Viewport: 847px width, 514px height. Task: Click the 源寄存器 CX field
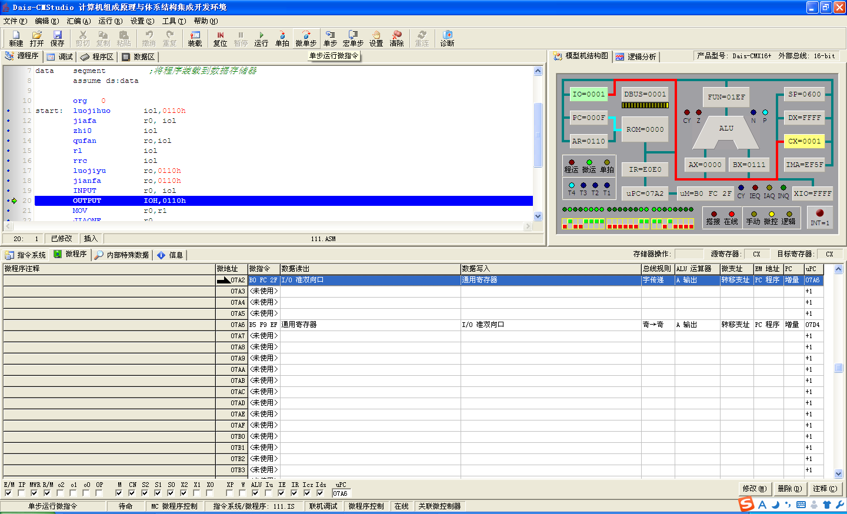[x=758, y=254]
